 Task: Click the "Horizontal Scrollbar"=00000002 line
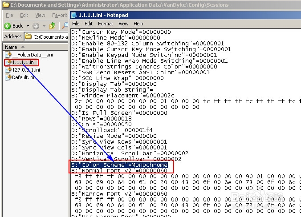[x=130, y=153]
